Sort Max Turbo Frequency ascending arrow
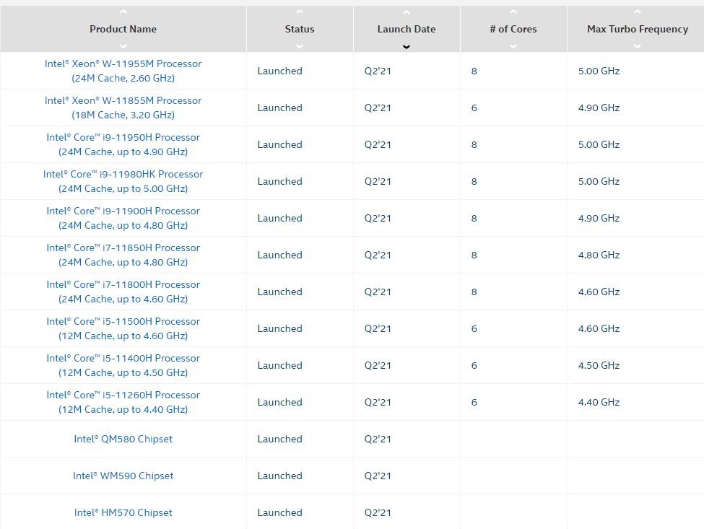The image size is (704, 529). coord(637,12)
